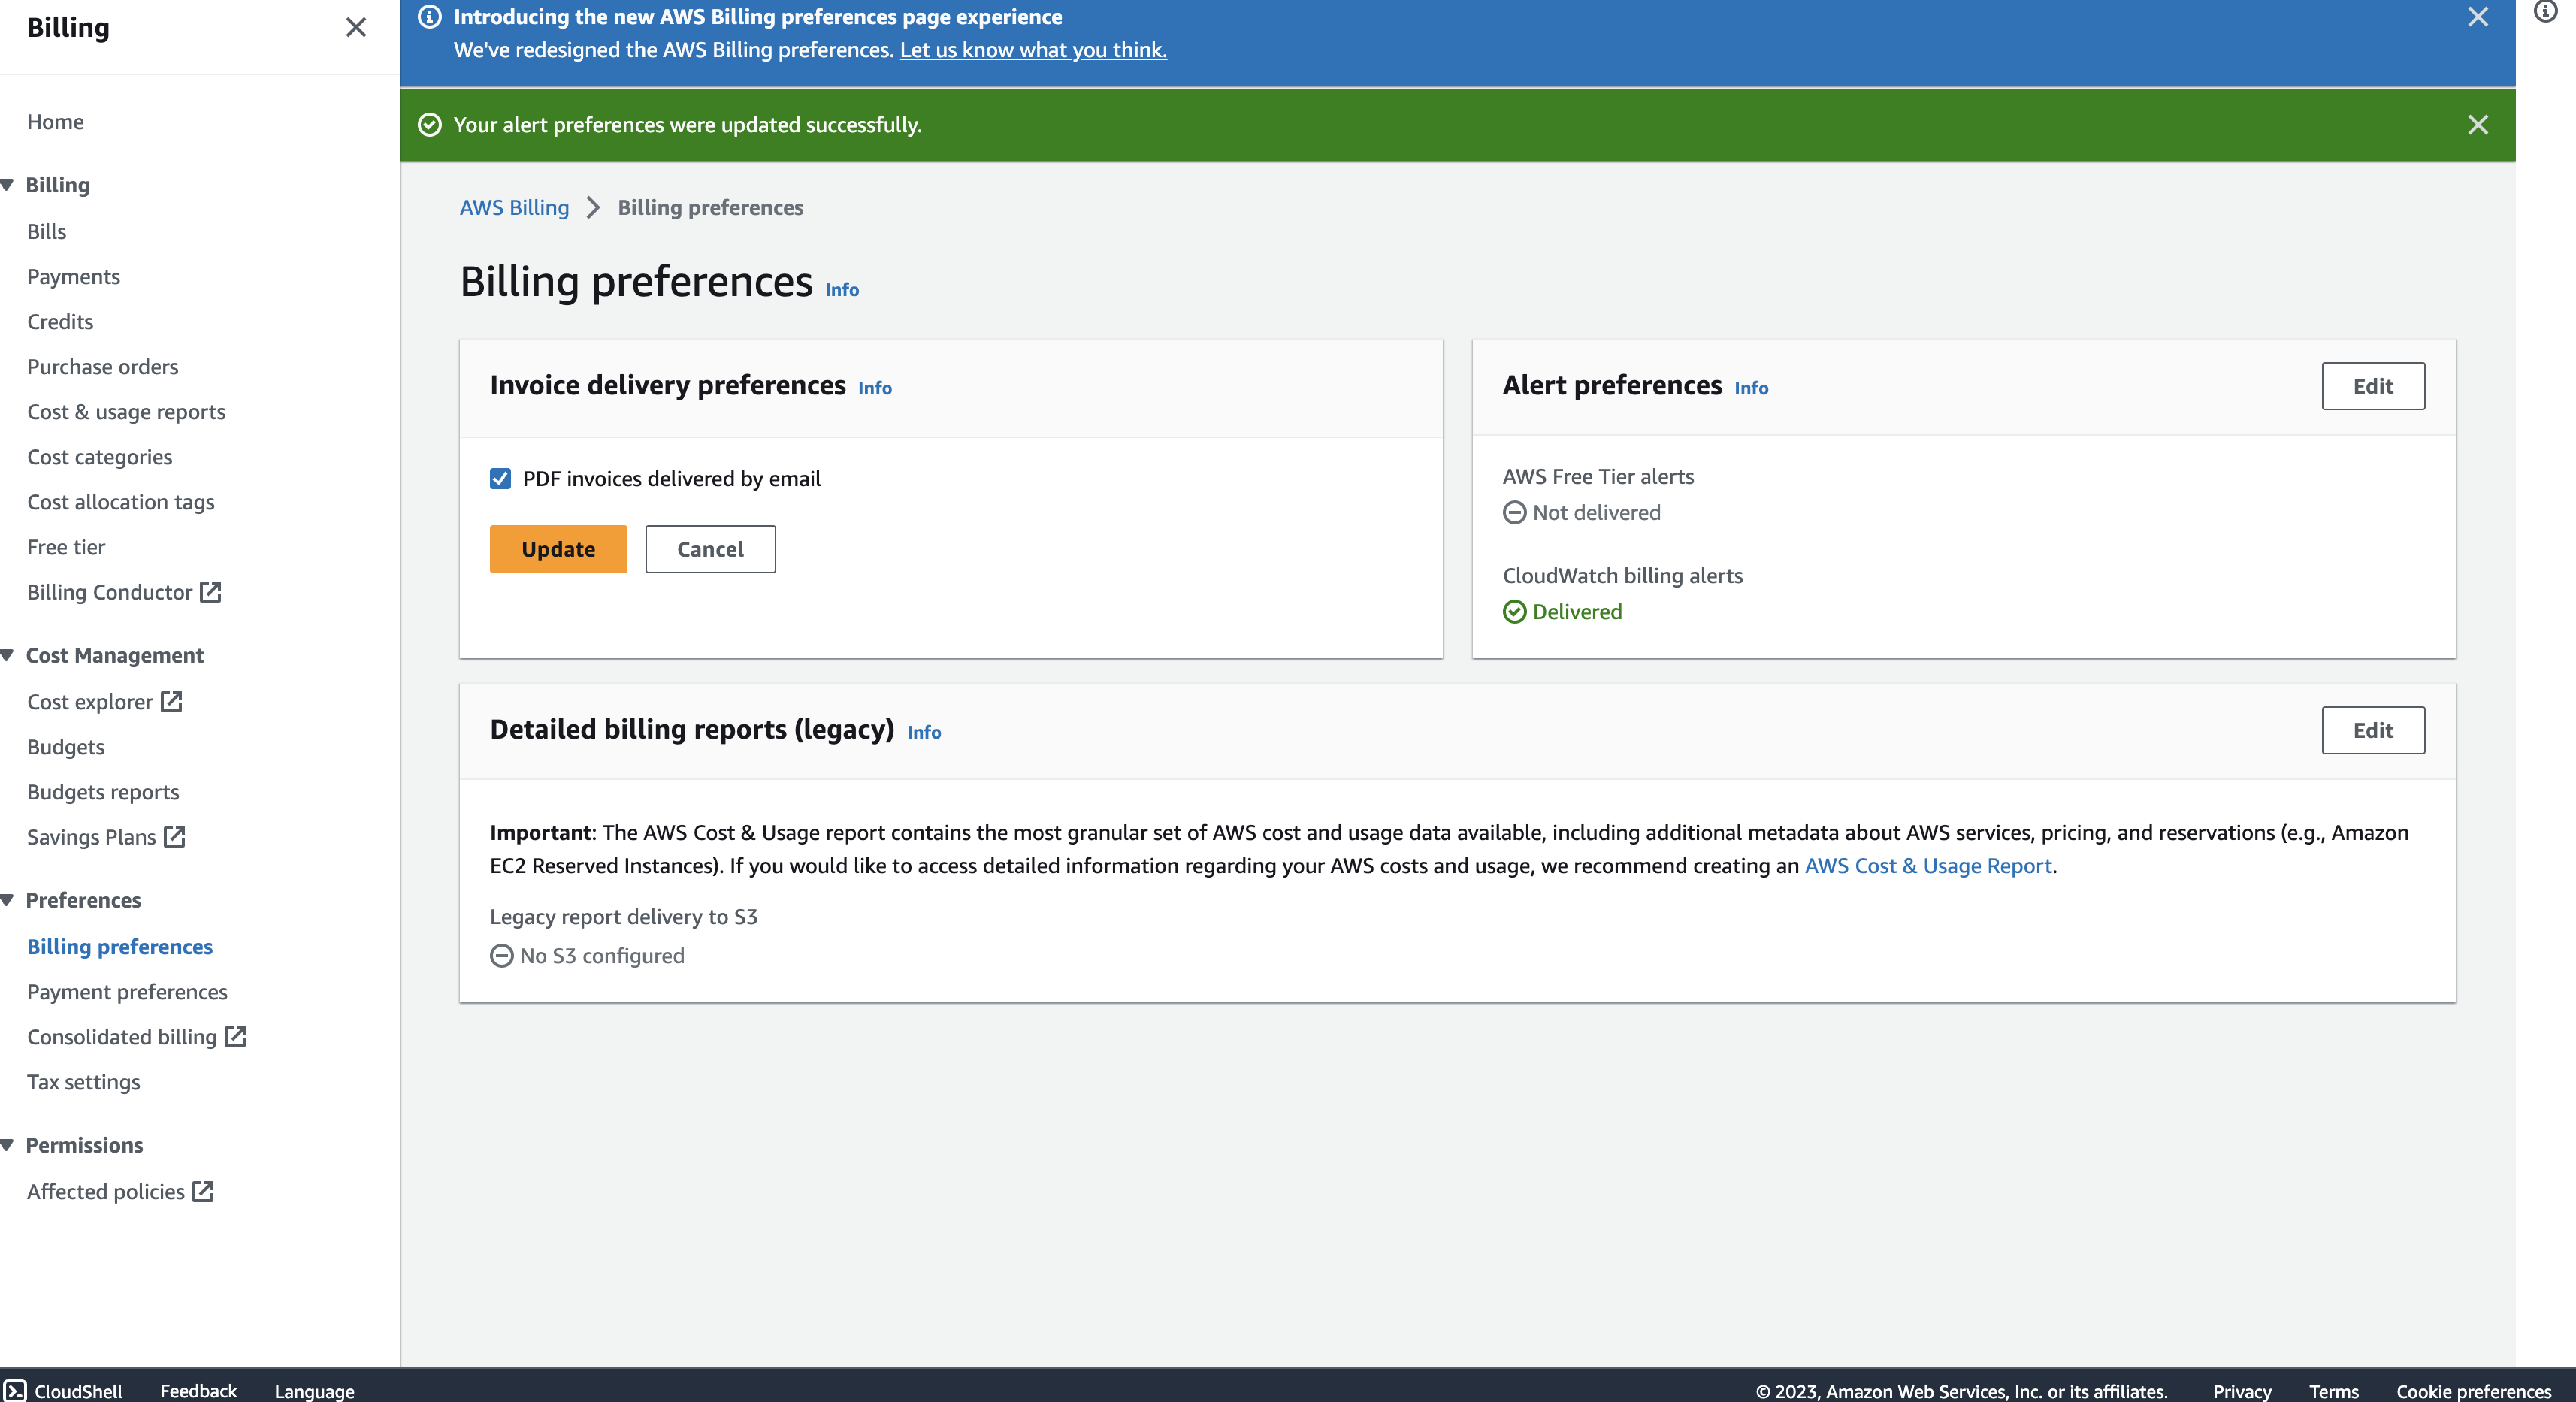Collapse the Permissions sidebar section
This screenshot has height=1402, width=2576.
pos(8,1145)
